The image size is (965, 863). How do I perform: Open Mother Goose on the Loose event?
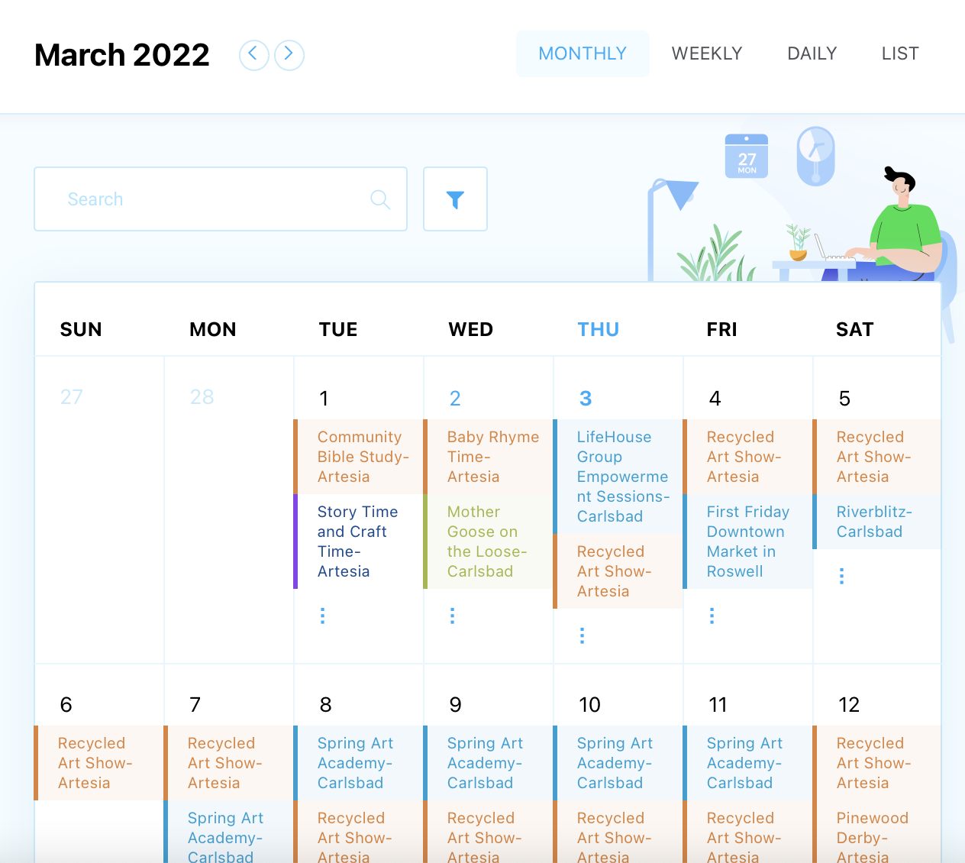489,541
